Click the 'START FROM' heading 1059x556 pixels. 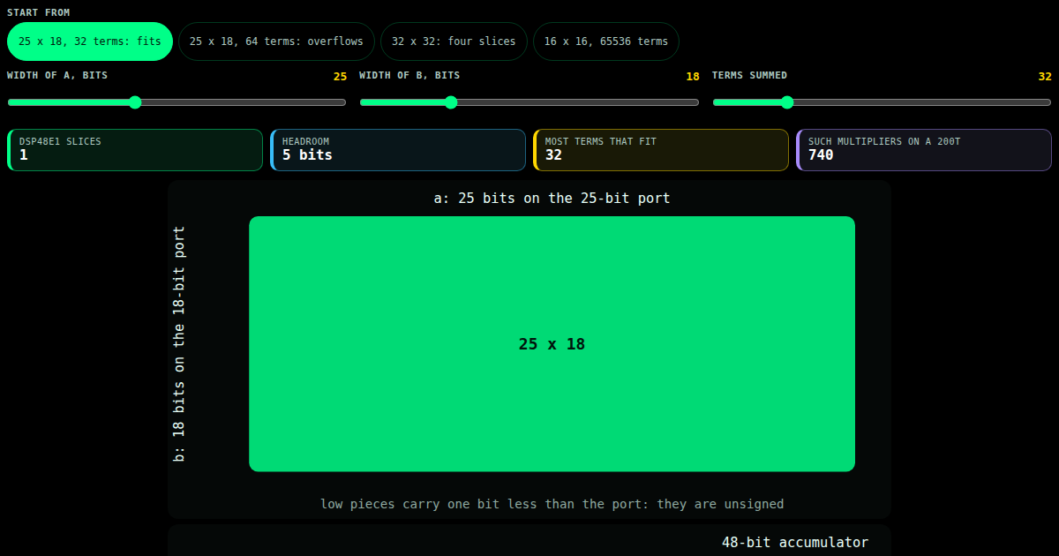pos(39,13)
